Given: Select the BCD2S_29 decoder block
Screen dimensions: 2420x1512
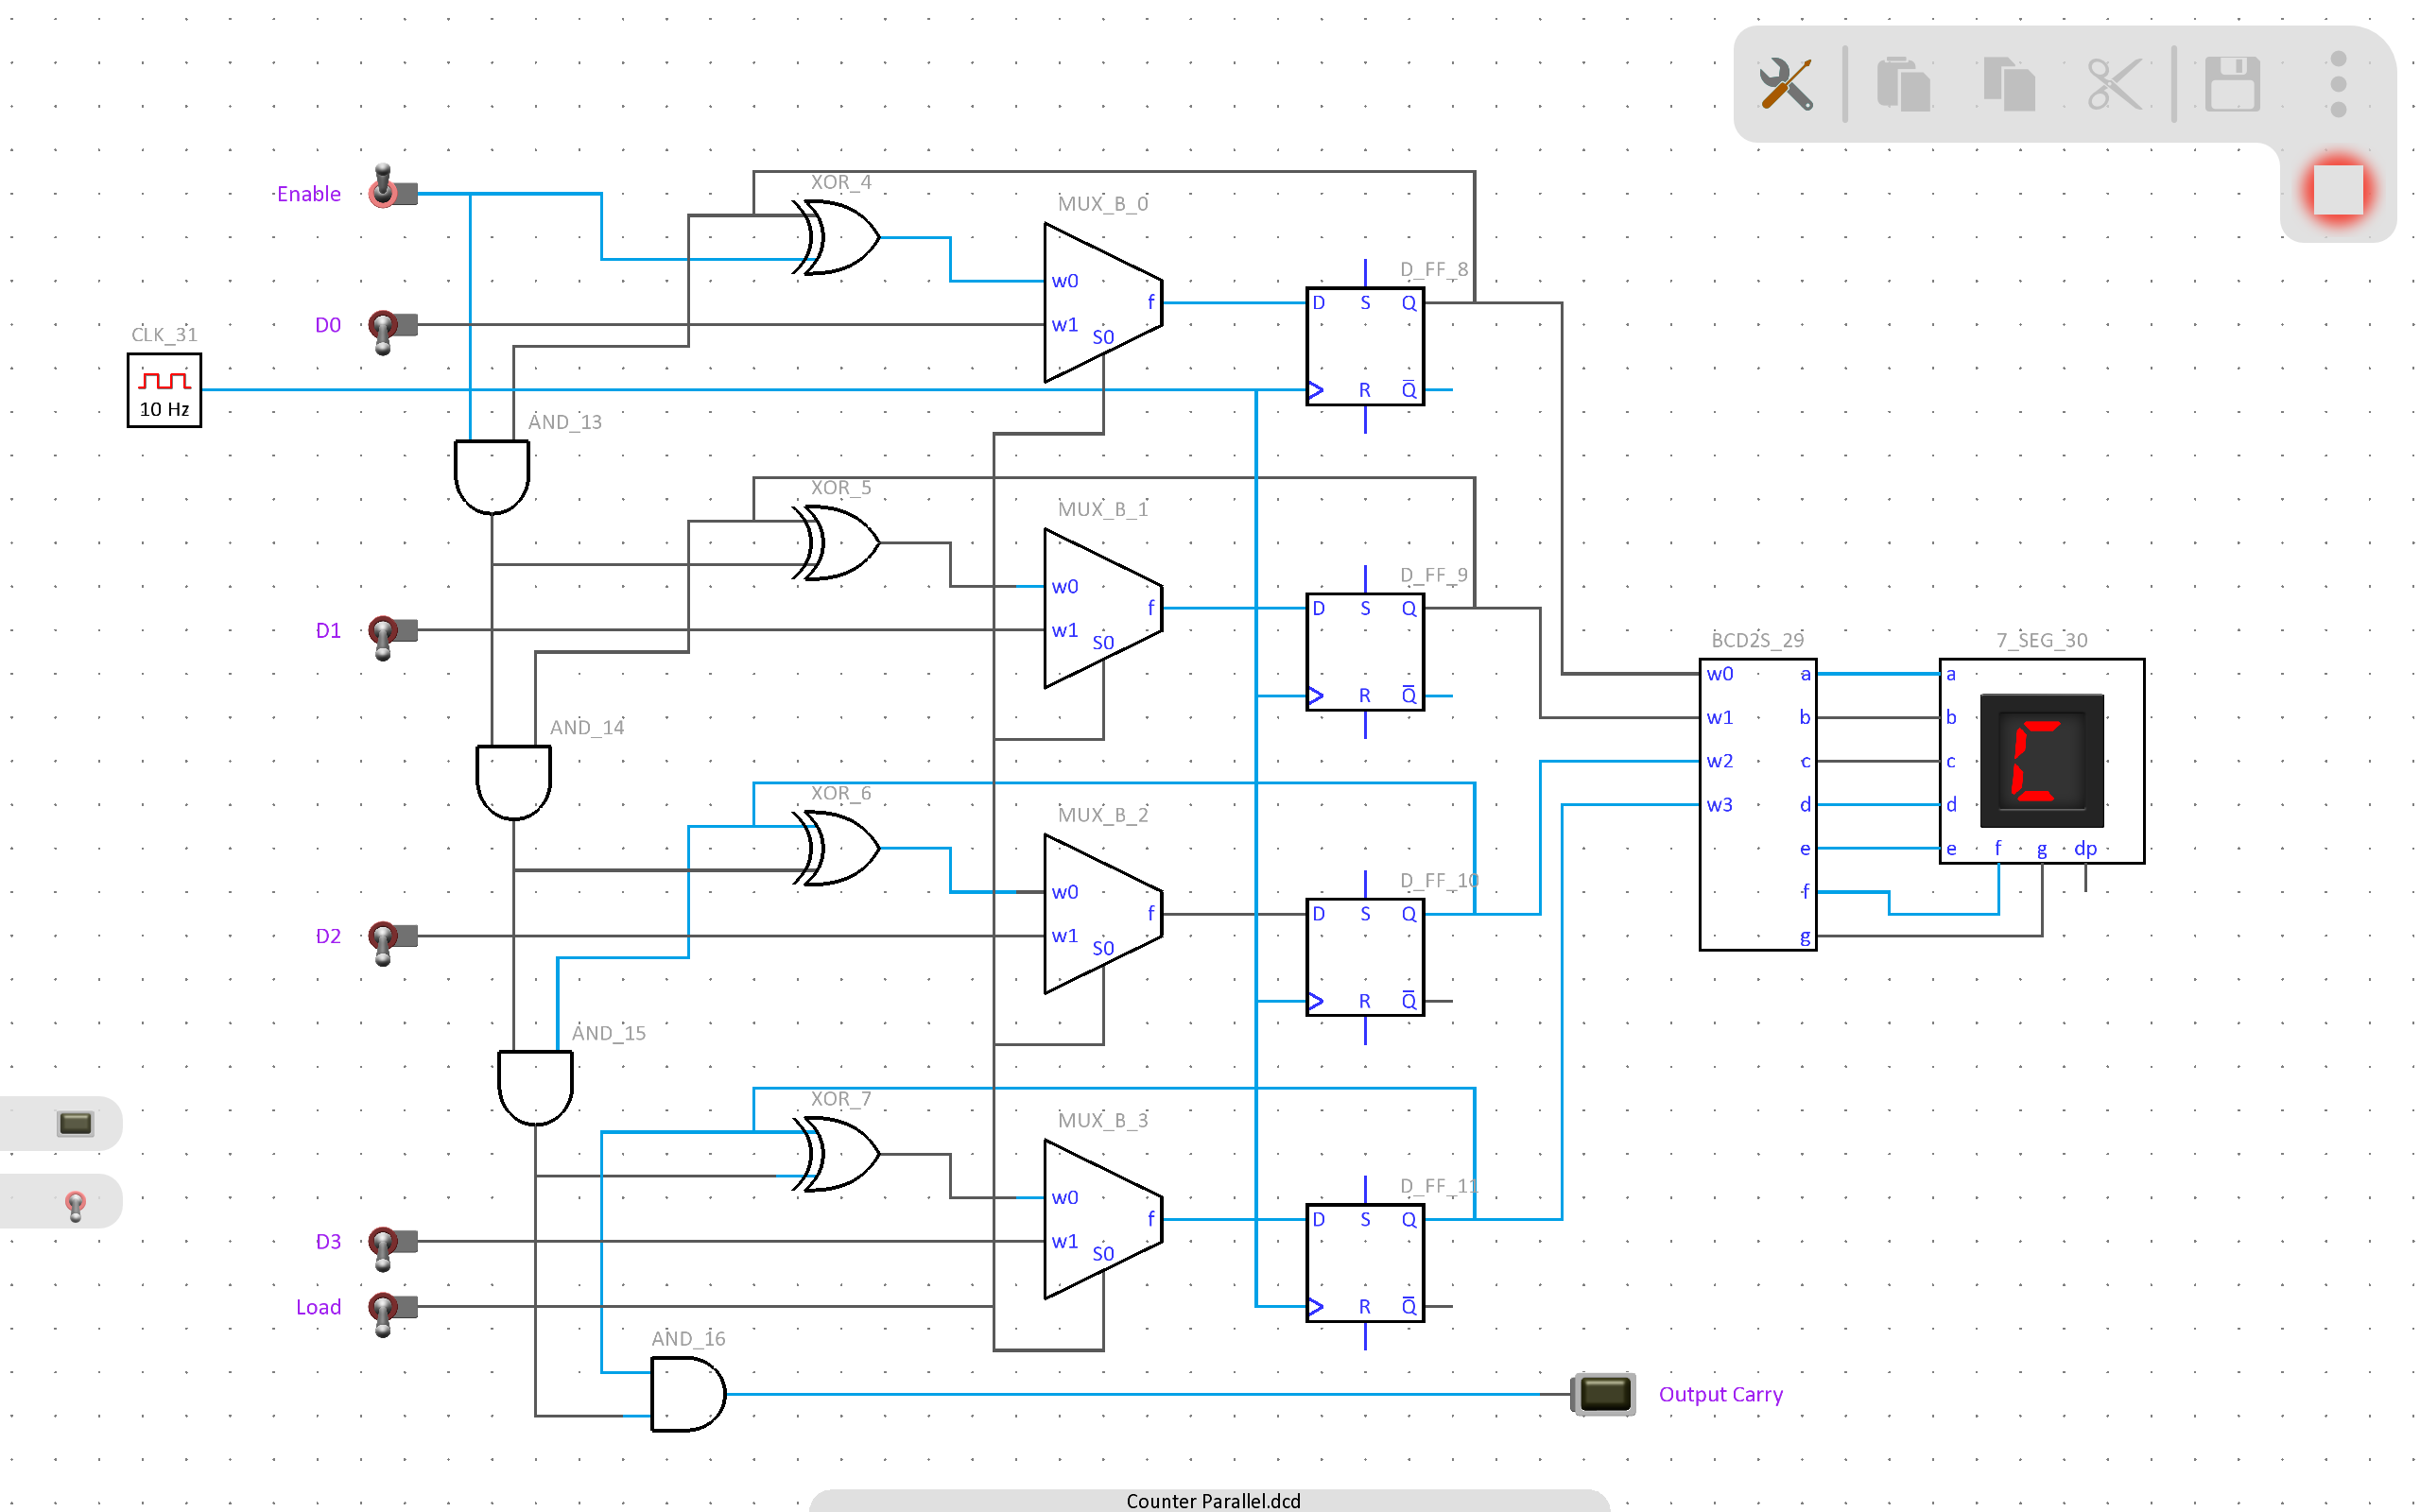Looking at the screenshot, I should coord(1758,805).
